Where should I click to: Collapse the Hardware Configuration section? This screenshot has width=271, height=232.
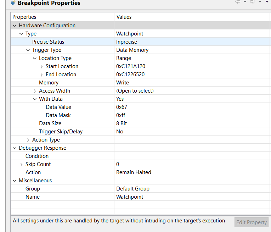15,26
